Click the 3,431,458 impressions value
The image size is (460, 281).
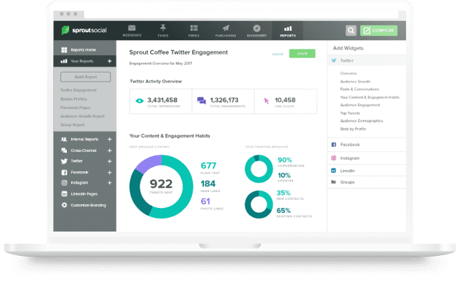pos(162,100)
